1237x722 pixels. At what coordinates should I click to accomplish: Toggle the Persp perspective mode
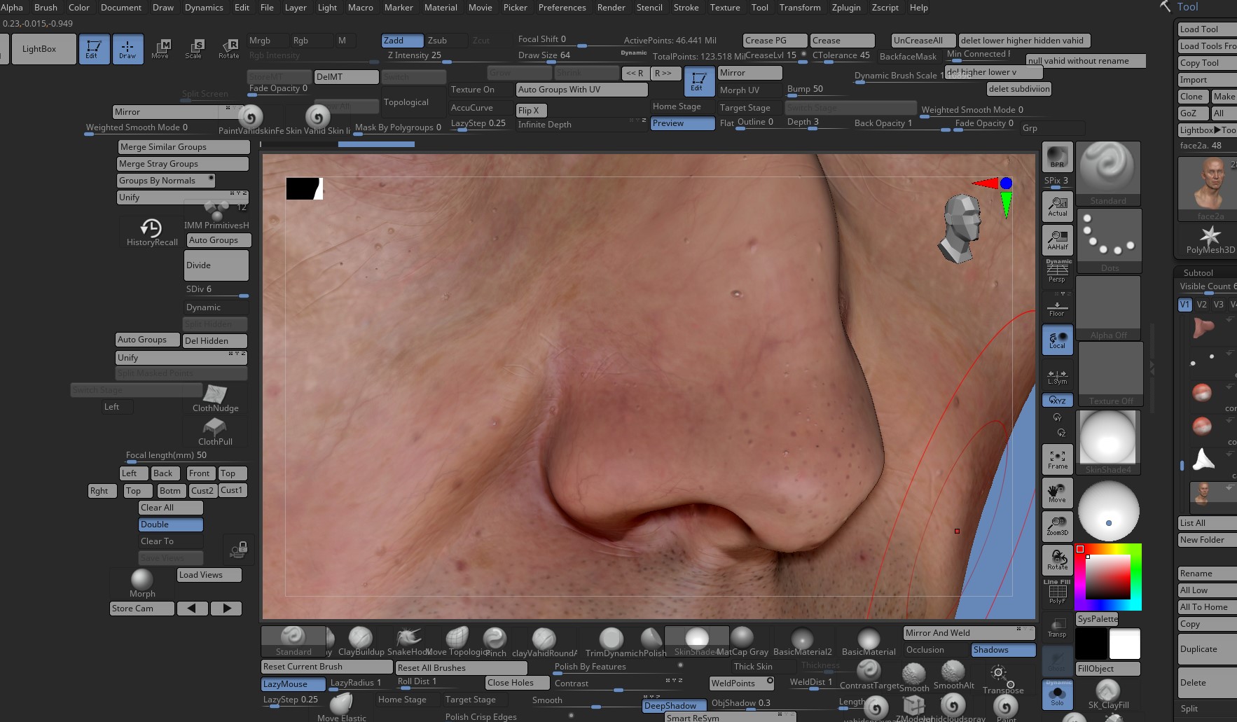pyautogui.click(x=1057, y=271)
